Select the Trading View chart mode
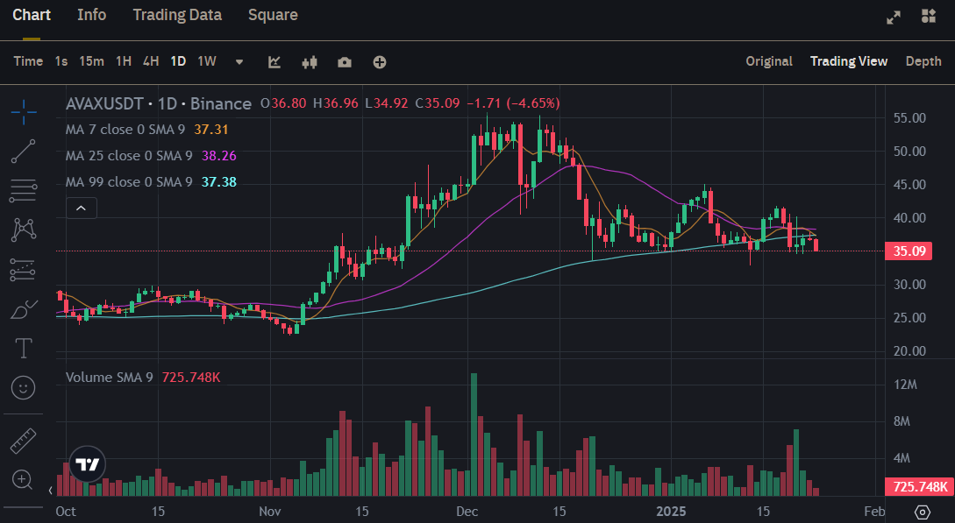This screenshot has width=955, height=523. (848, 61)
